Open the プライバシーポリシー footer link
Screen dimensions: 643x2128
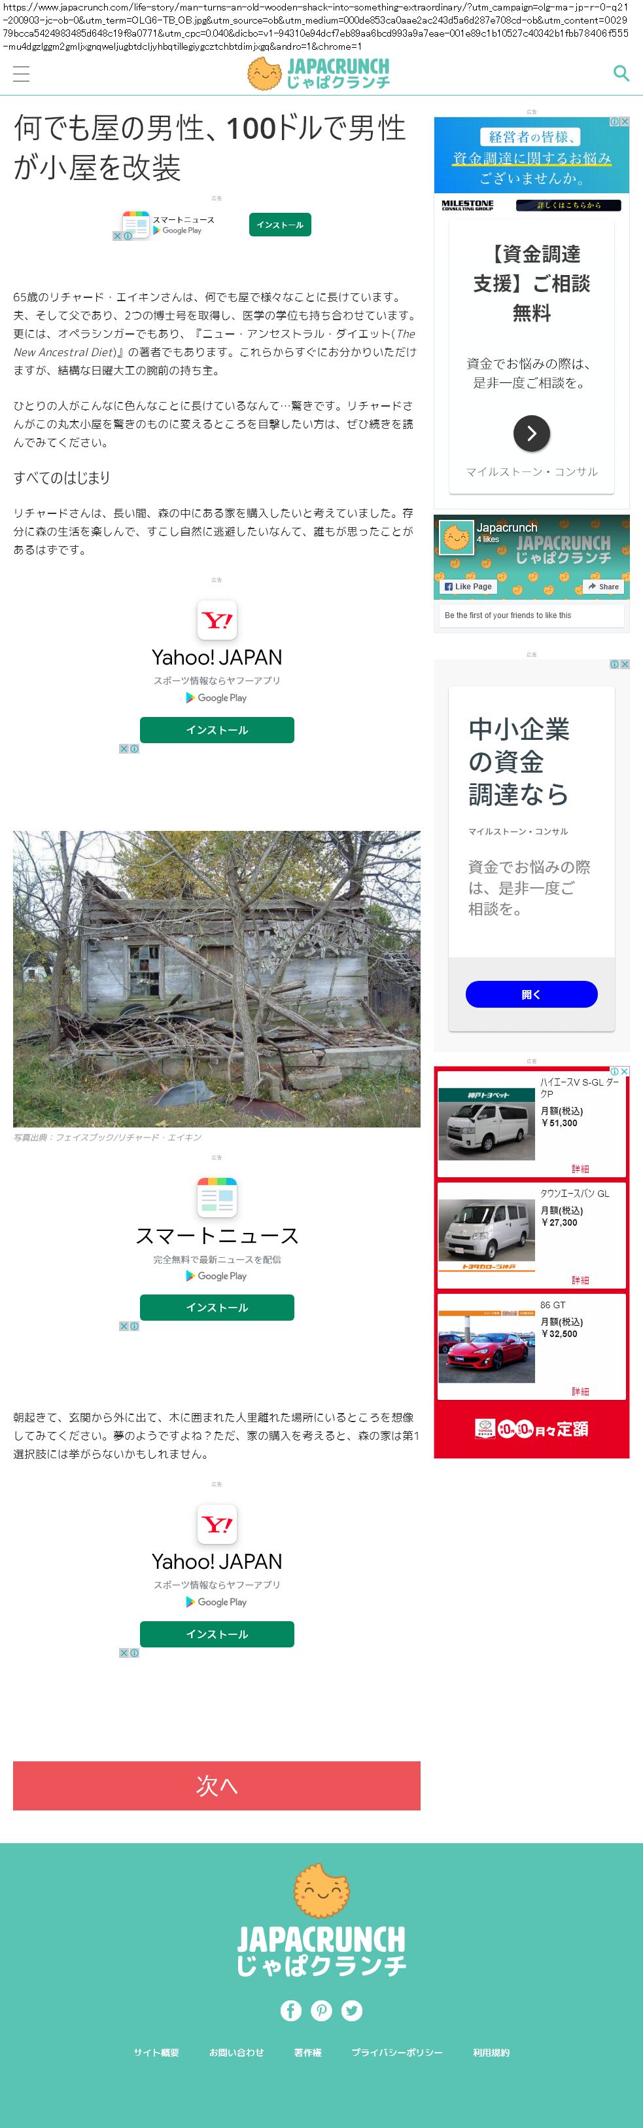click(x=397, y=2052)
